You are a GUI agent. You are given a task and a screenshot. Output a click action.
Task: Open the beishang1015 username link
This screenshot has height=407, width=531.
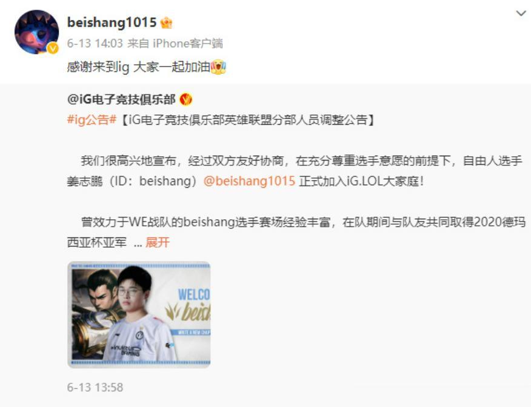(112, 22)
